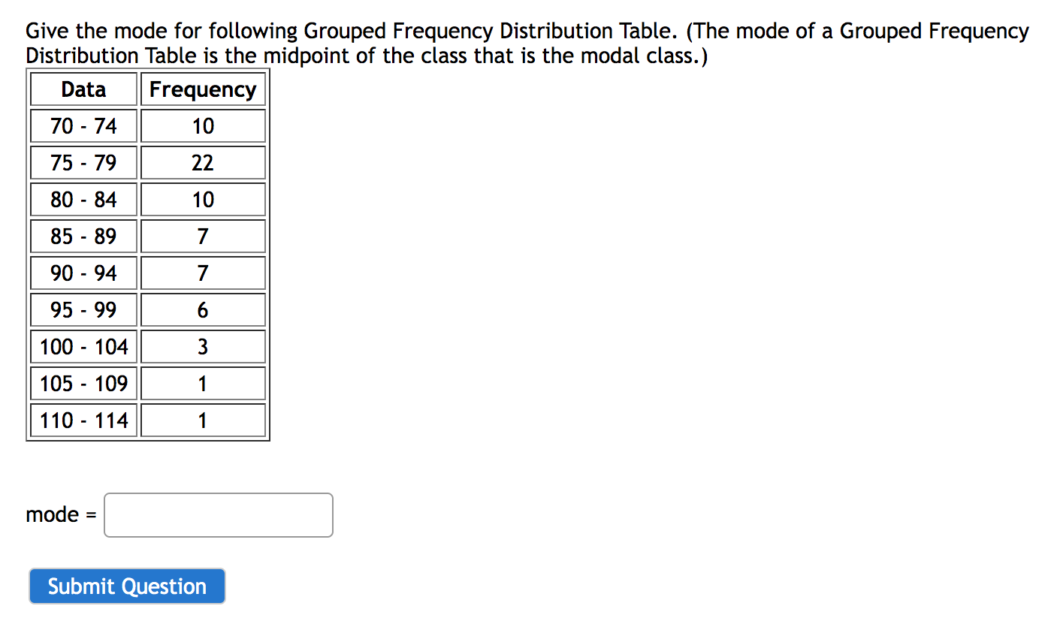
Task: Click the frequency 7 beside 90 - 94
Action: coord(203,273)
